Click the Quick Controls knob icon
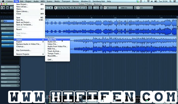Viewport: 178px width, 104px height. (18, 86)
